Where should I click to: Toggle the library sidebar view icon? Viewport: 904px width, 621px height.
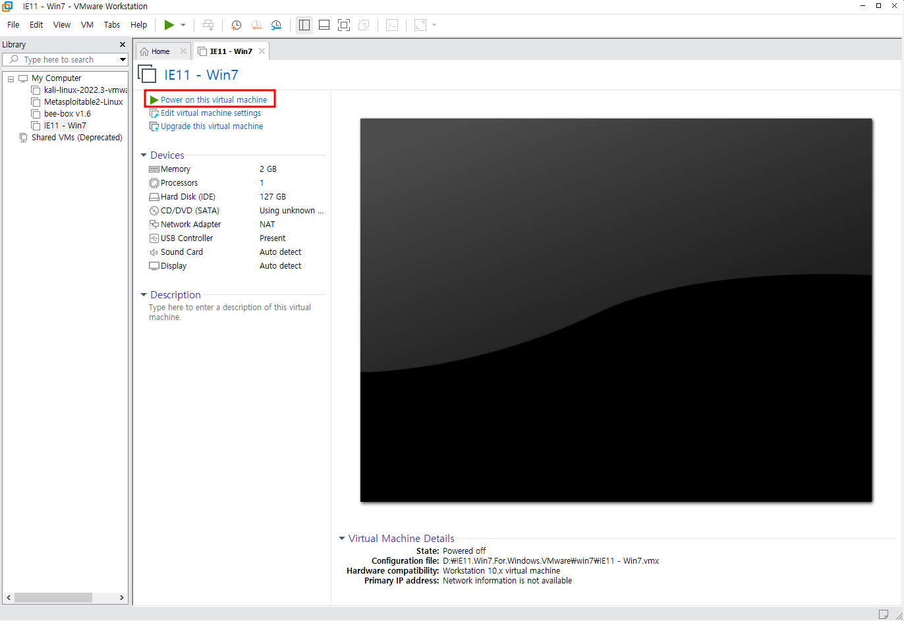[x=304, y=25]
